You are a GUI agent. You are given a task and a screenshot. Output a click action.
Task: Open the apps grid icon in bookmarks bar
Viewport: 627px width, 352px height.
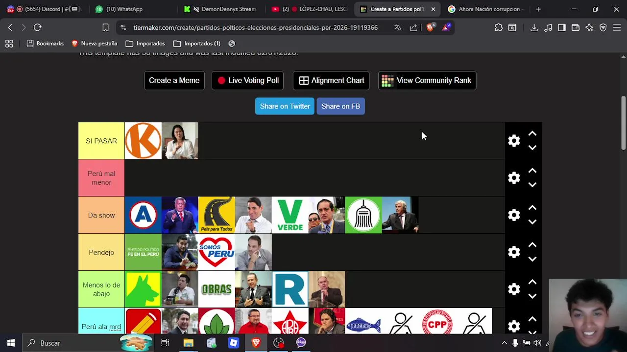pyautogui.click(x=9, y=44)
